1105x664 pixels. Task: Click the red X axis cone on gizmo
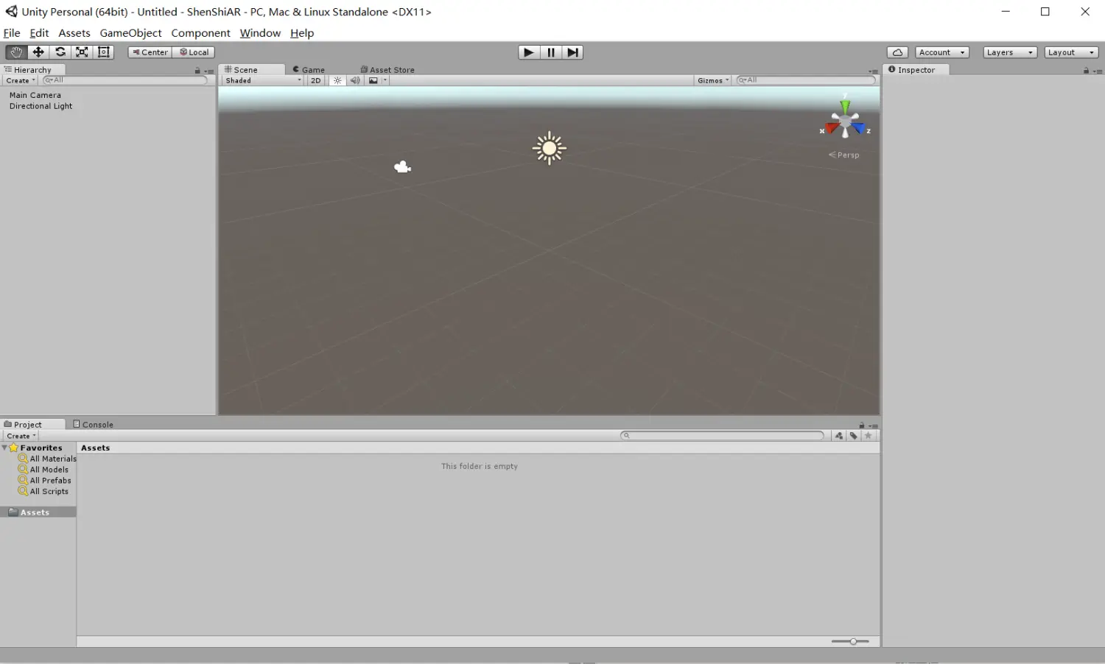[x=832, y=128]
